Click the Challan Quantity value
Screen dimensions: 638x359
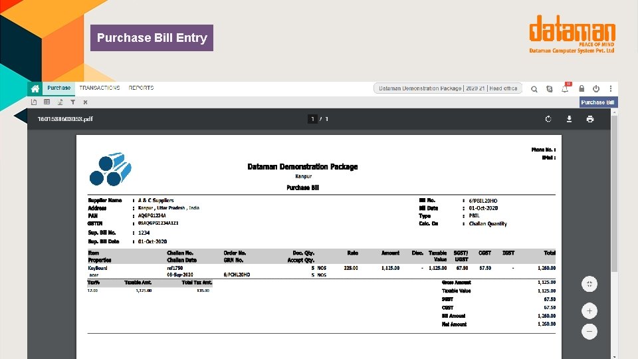[x=488, y=223]
